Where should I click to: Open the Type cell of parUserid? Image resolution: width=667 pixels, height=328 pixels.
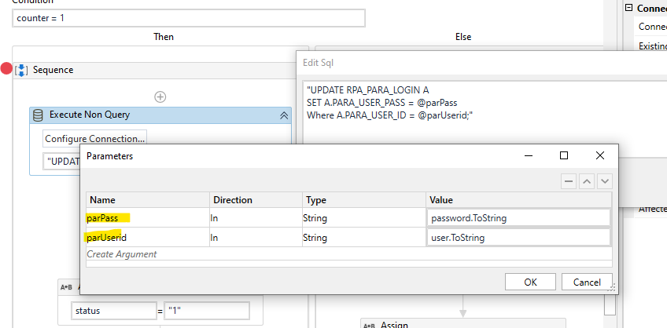click(363, 237)
